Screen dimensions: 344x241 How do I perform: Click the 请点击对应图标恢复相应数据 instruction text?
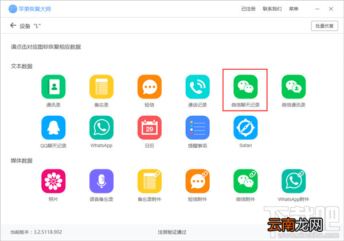coord(46,47)
